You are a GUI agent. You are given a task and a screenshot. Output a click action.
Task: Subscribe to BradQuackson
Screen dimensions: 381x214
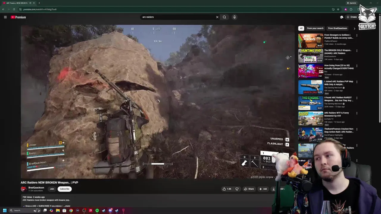point(65,189)
